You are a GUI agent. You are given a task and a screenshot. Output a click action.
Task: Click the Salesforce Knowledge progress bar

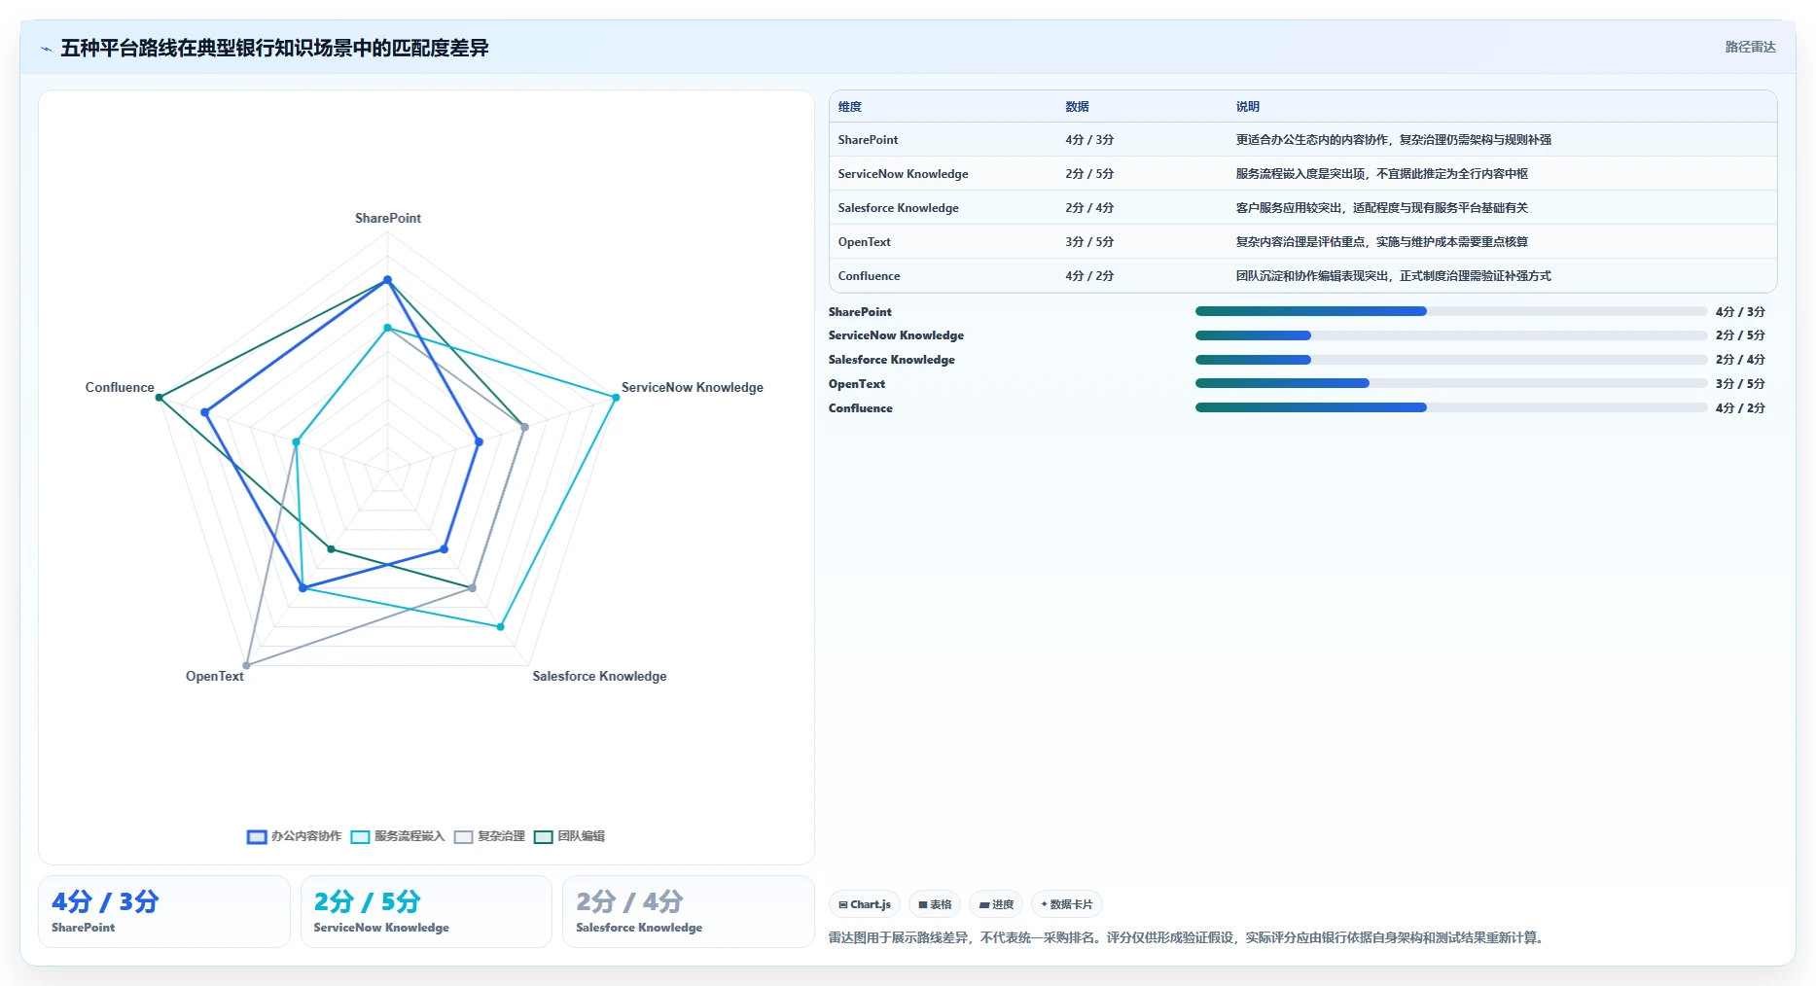1451,360
